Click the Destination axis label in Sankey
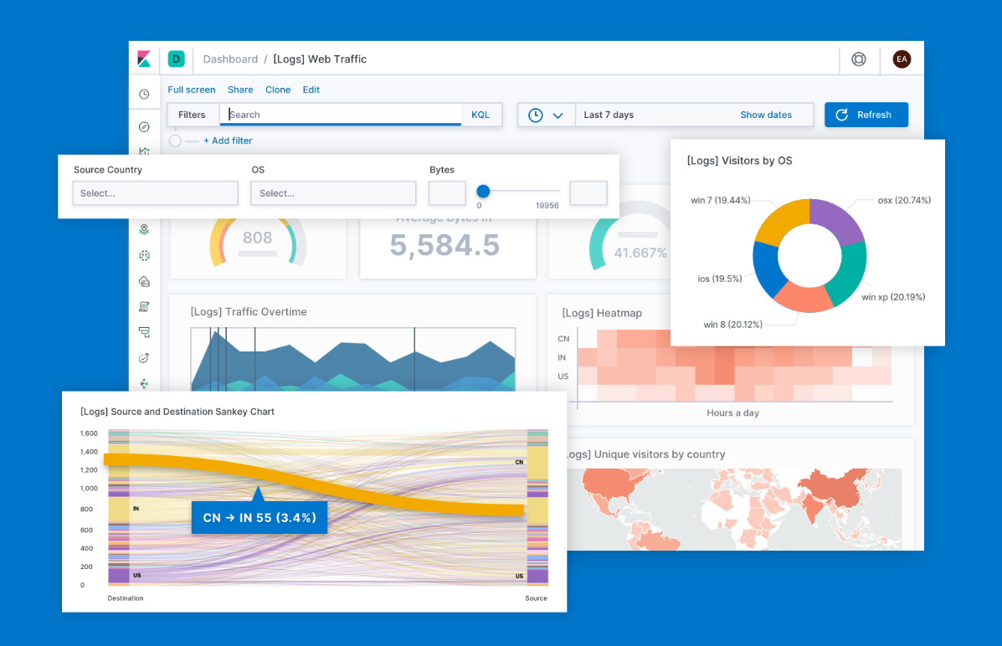Screen dimensions: 1002x646 pyautogui.click(x=126, y=598)
